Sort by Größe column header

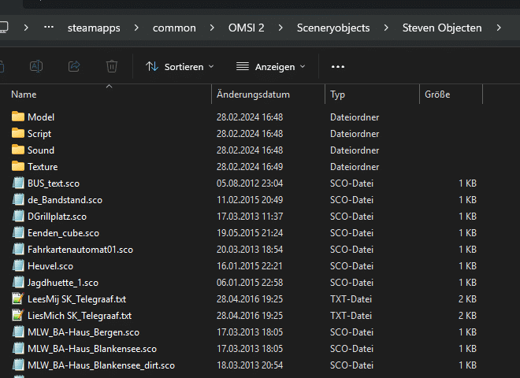pyautogui.click(x=437, y=94)
